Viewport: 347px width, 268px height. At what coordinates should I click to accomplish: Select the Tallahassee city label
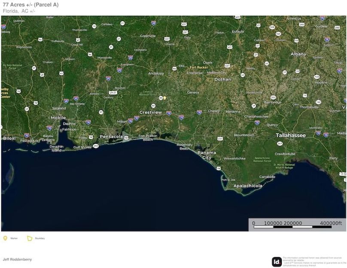pos(290,135)
